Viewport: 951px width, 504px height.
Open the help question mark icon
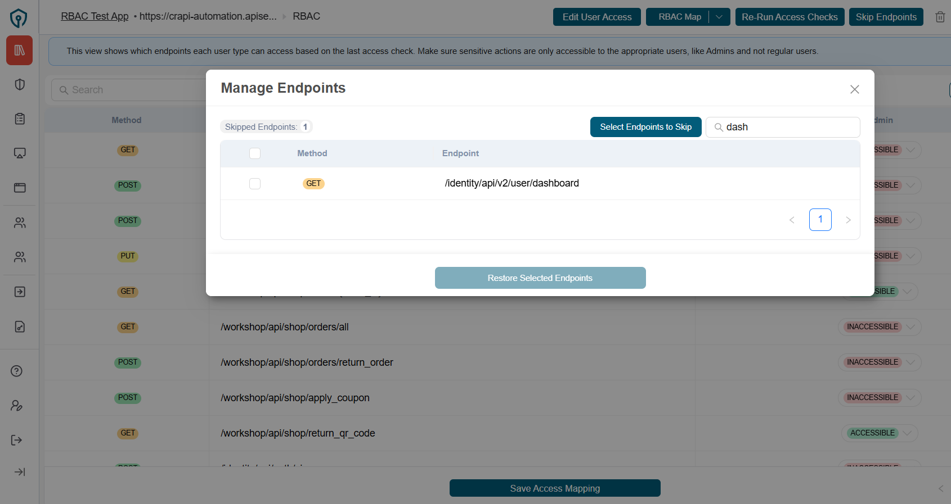[x=17, y=371]
